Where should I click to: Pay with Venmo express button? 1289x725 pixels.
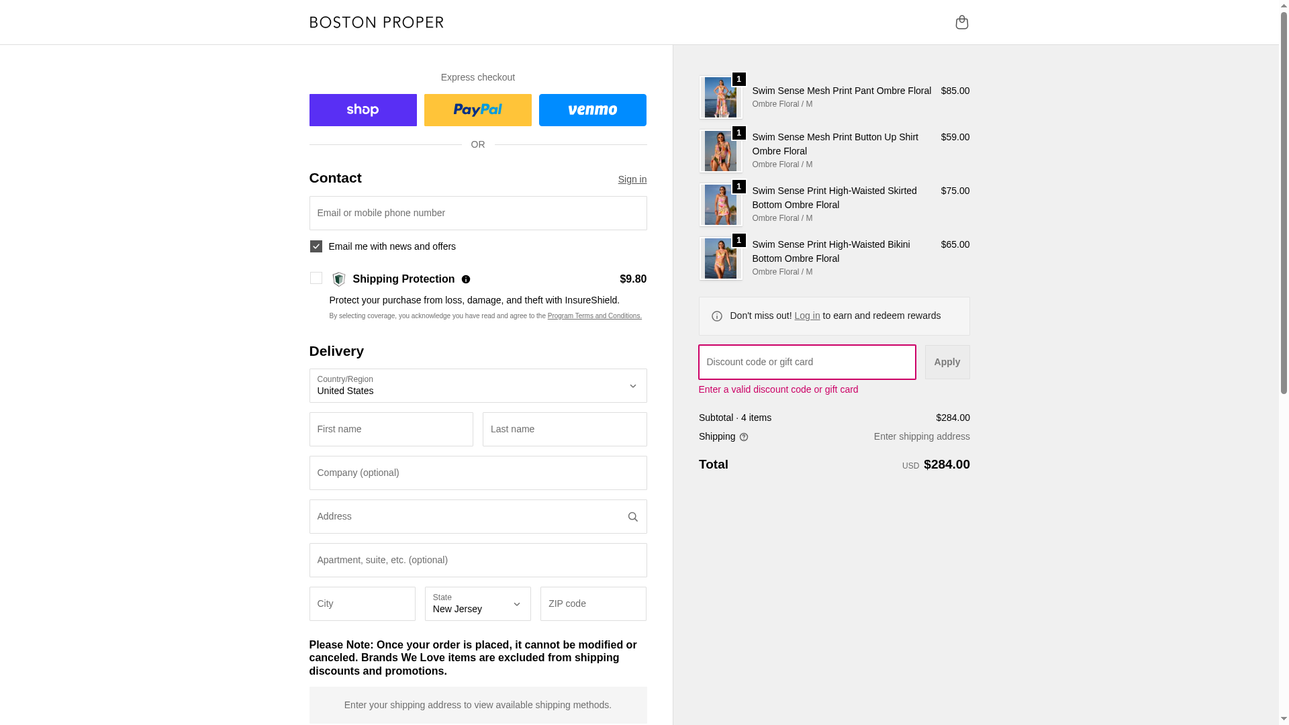pos(592,110)
